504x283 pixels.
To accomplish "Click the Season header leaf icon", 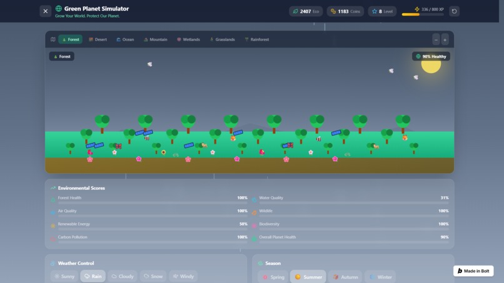I will pos(260,264).
